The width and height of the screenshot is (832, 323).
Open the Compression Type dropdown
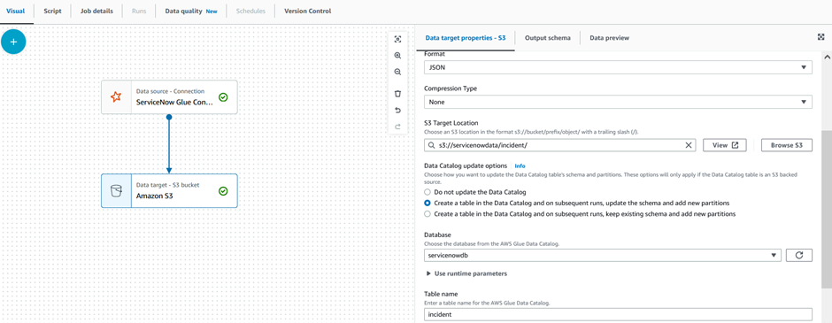(618, 102)
